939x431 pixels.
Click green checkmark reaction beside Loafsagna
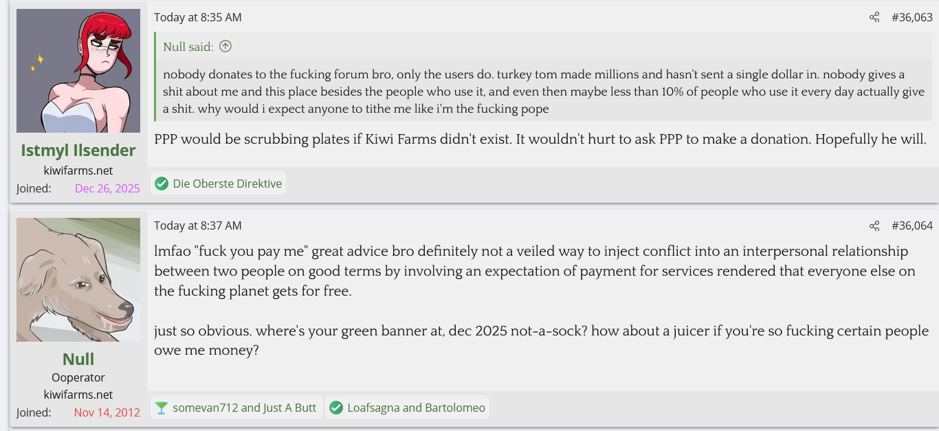[x=336, y=408]
